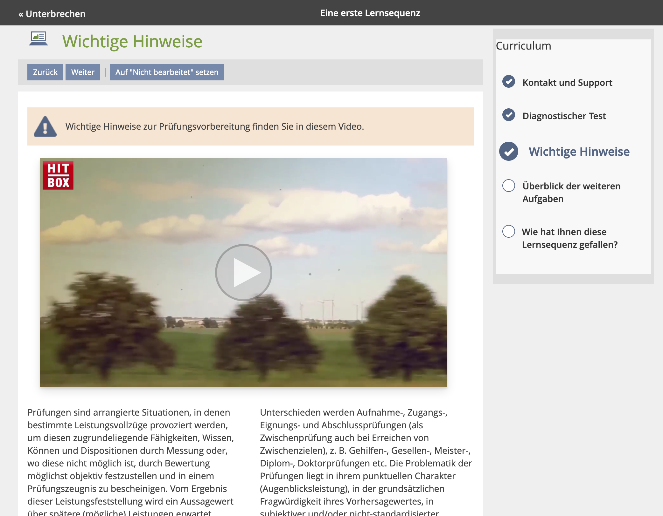This screenshot has width=663, height=516.
Task: Click active checkmark beside Wichtige Hinweise
Action: 509,152
